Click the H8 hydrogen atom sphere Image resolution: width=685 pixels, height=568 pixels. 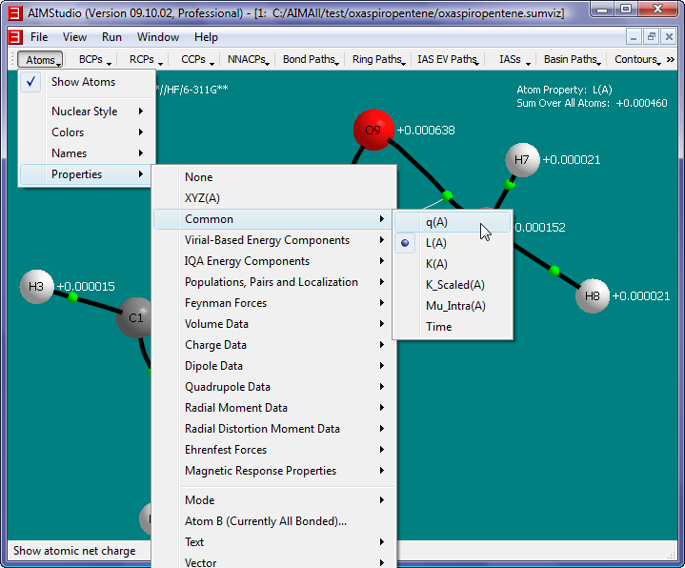coord(592,295)
